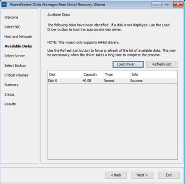Close the wizard with the red X
The image size is (185, 184).
178,5
